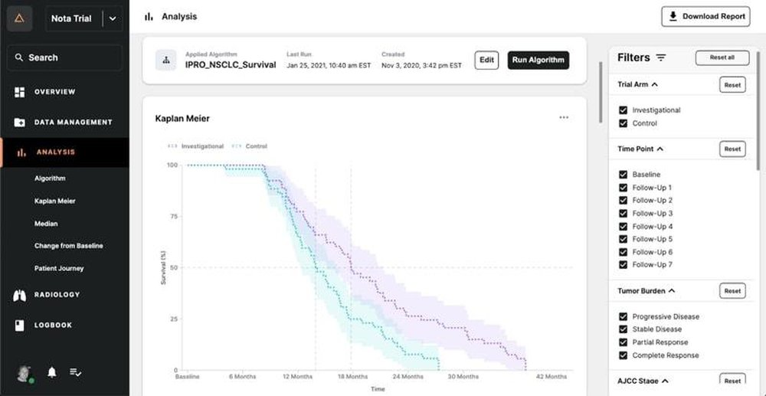The height and width of the screenshot is (396, 766).
Task: Open the Radiology lungs icon
Action: pyautogui.click(x=20, y=295)
